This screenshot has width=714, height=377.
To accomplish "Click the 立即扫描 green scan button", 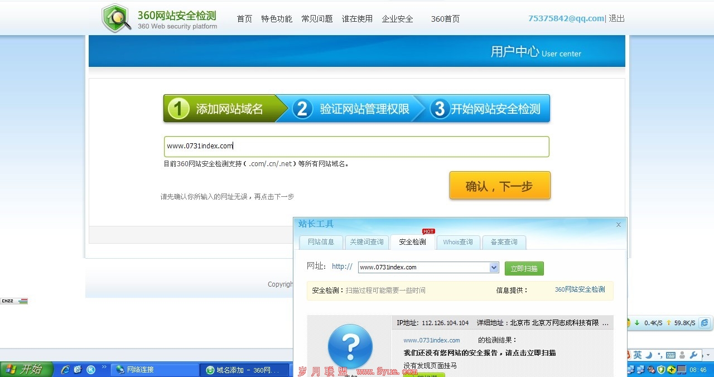I will pos(524,268).
